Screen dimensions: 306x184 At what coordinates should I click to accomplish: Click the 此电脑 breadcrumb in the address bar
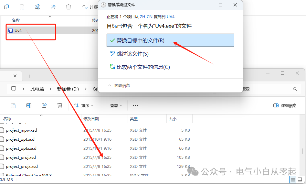point(37,89)
